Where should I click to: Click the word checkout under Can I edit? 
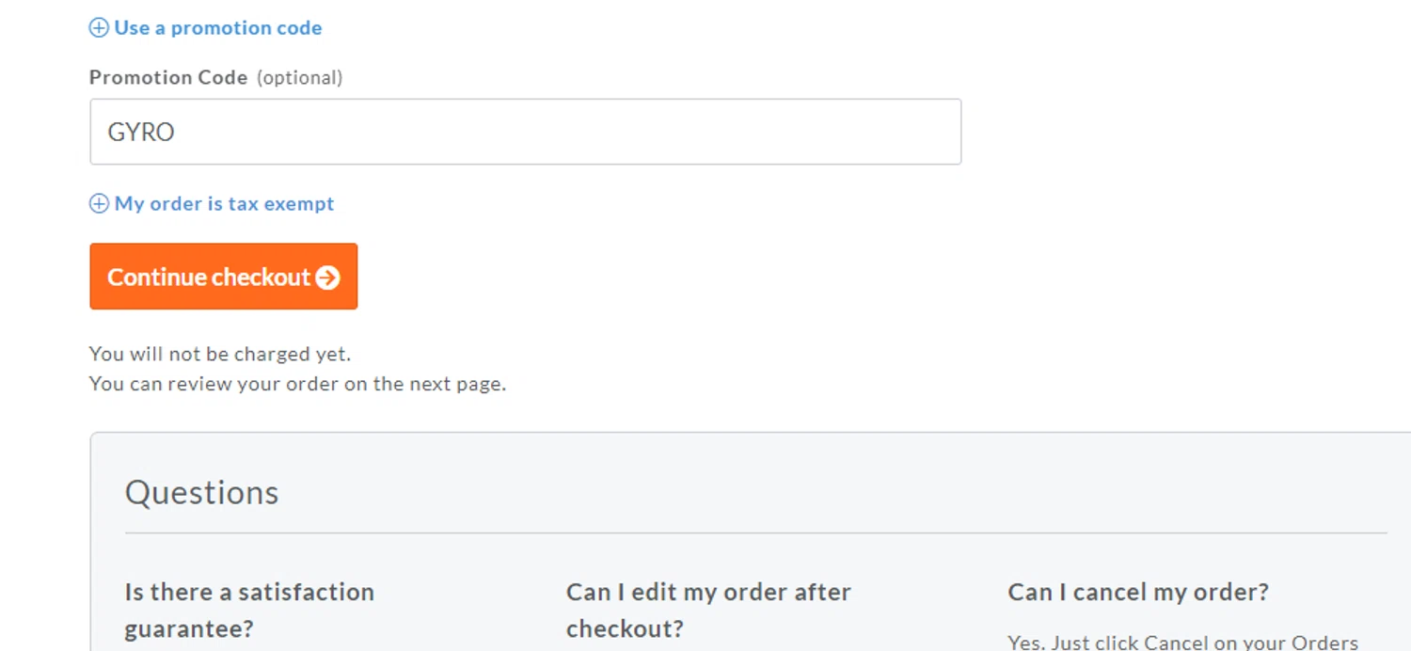point(625,628)
